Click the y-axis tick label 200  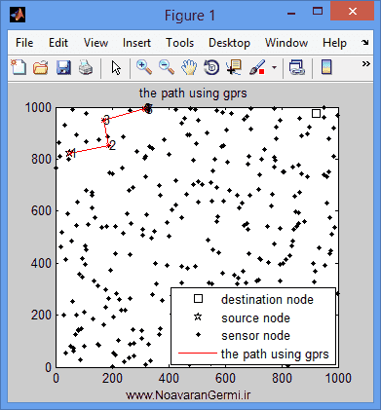(x=41, y=315)
